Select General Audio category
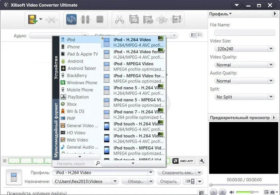The height and width of the screenshot is (195, 280). [80, 147]
